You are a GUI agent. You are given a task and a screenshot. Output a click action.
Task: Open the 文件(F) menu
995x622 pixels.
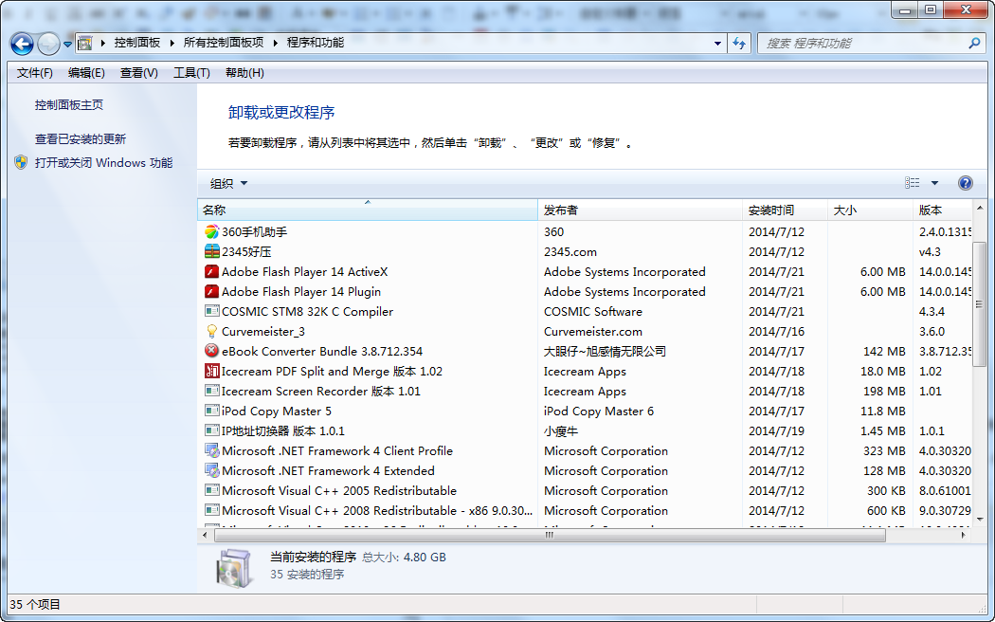tap(35, 73)
